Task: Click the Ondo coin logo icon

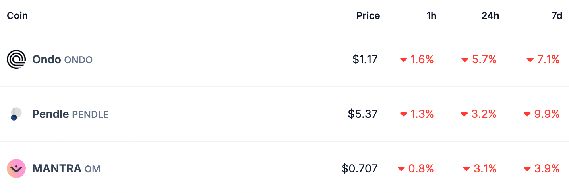Action: coord(16,60)
